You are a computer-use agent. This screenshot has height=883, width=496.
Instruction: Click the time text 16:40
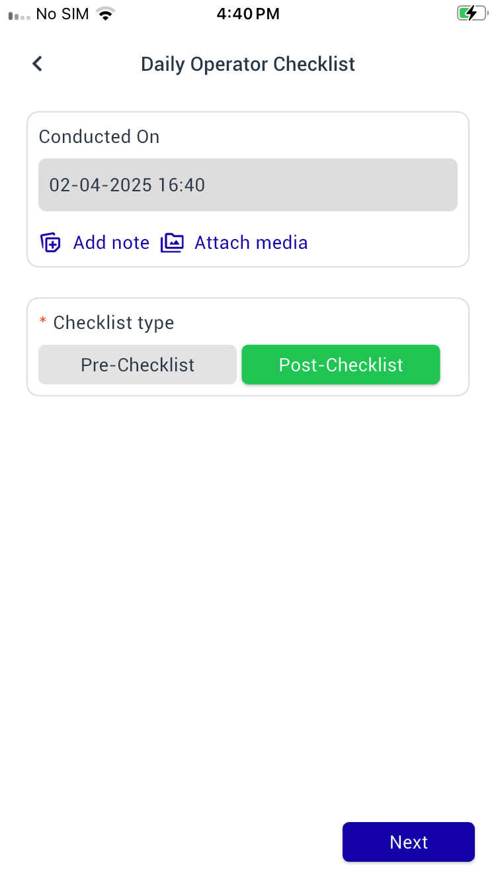(182, 185)
